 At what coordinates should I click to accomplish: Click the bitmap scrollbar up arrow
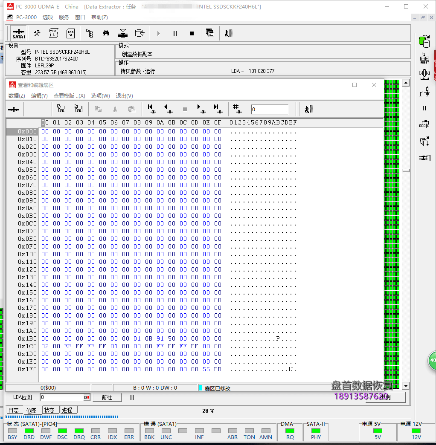tap(406, 83)
